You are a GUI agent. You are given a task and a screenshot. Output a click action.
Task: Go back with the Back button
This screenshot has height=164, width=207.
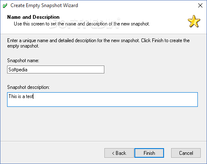(119, 153)
